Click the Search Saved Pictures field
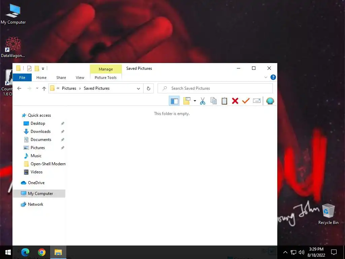 pos(215,88)
